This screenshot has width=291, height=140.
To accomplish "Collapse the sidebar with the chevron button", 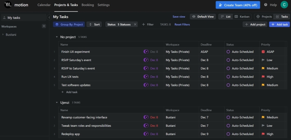I will pyautogui.click(x=49, y=18).
